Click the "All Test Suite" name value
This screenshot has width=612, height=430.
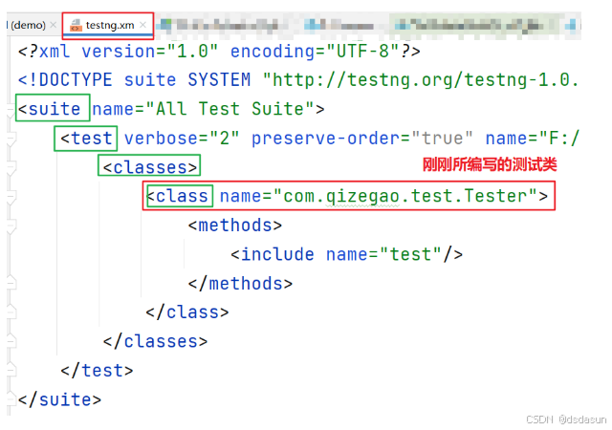click(229, 109)
